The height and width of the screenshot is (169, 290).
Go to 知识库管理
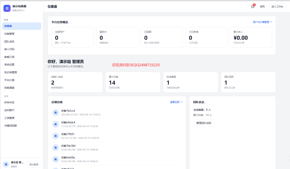point(22,72)
